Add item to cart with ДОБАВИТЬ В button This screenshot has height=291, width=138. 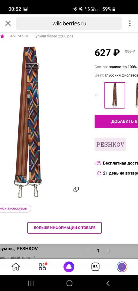116,121
